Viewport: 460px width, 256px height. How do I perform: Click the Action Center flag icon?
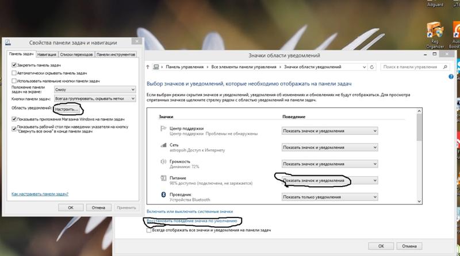point(163,129)
